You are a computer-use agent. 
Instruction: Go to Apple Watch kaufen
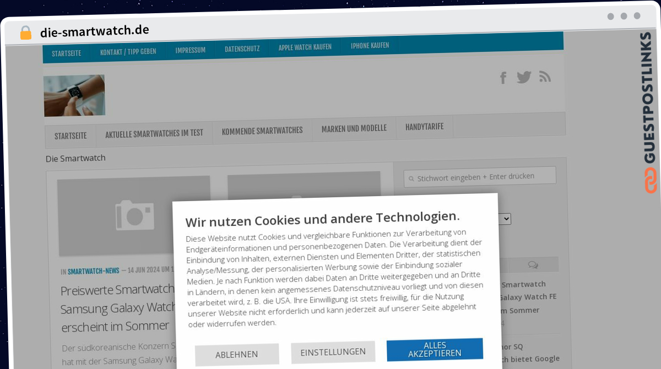pos(305,47)
